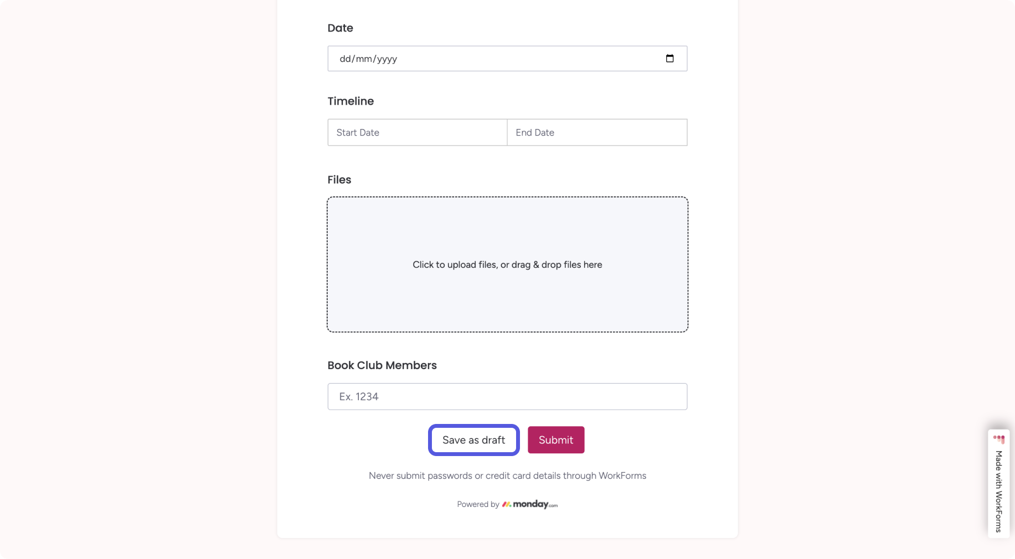Click the file upload drop zone

pos(507,265)
